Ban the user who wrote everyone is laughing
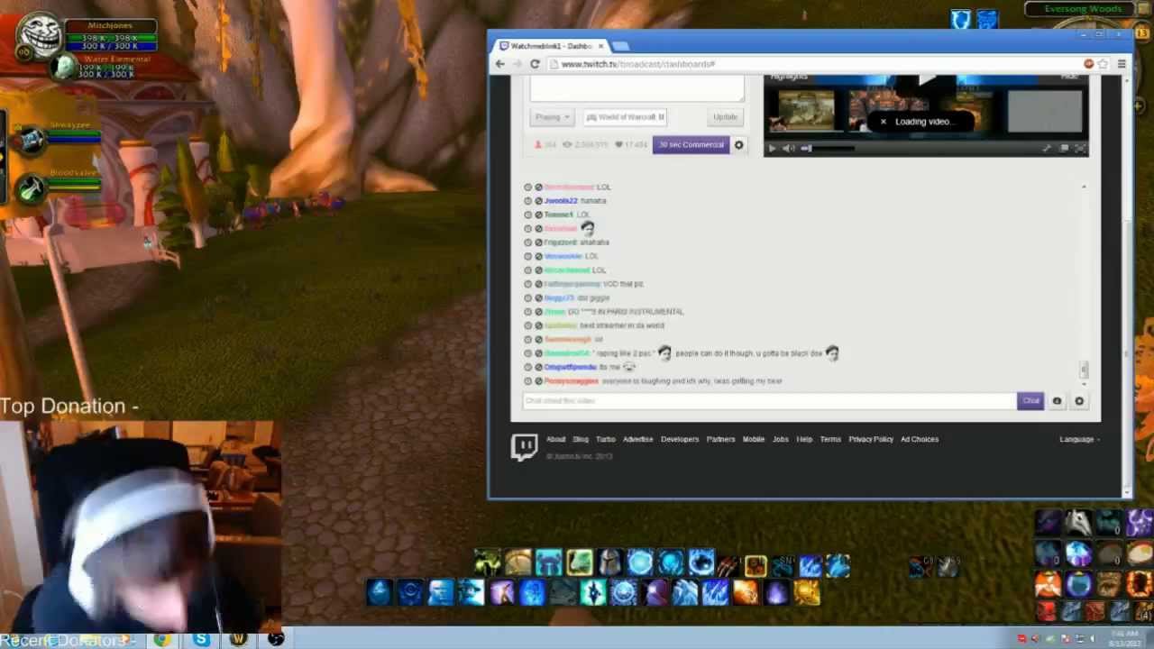The height and width of the screenshot is (649, 1154). 538,381
